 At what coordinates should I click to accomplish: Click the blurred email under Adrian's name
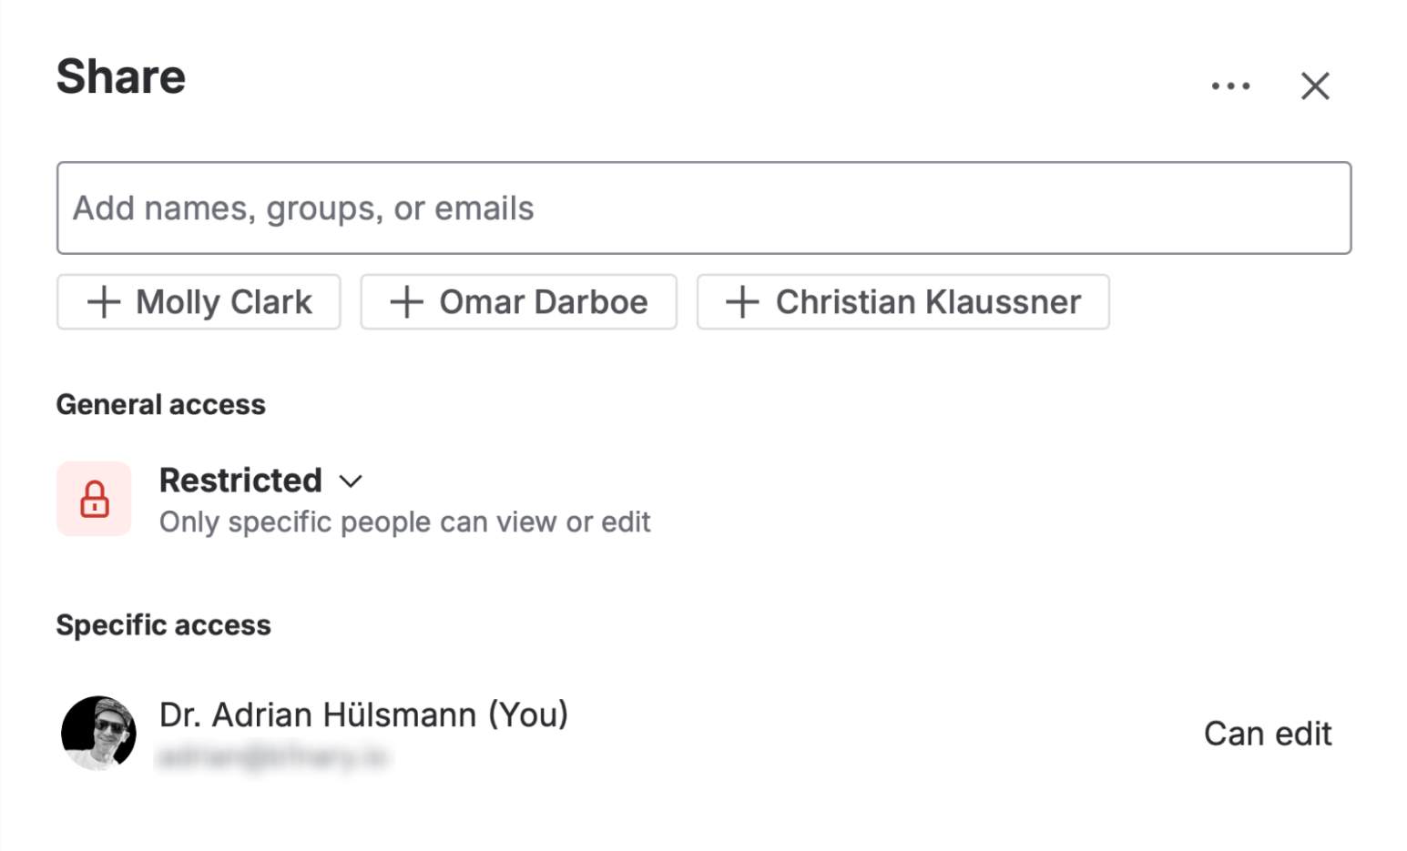pos(272,756)
